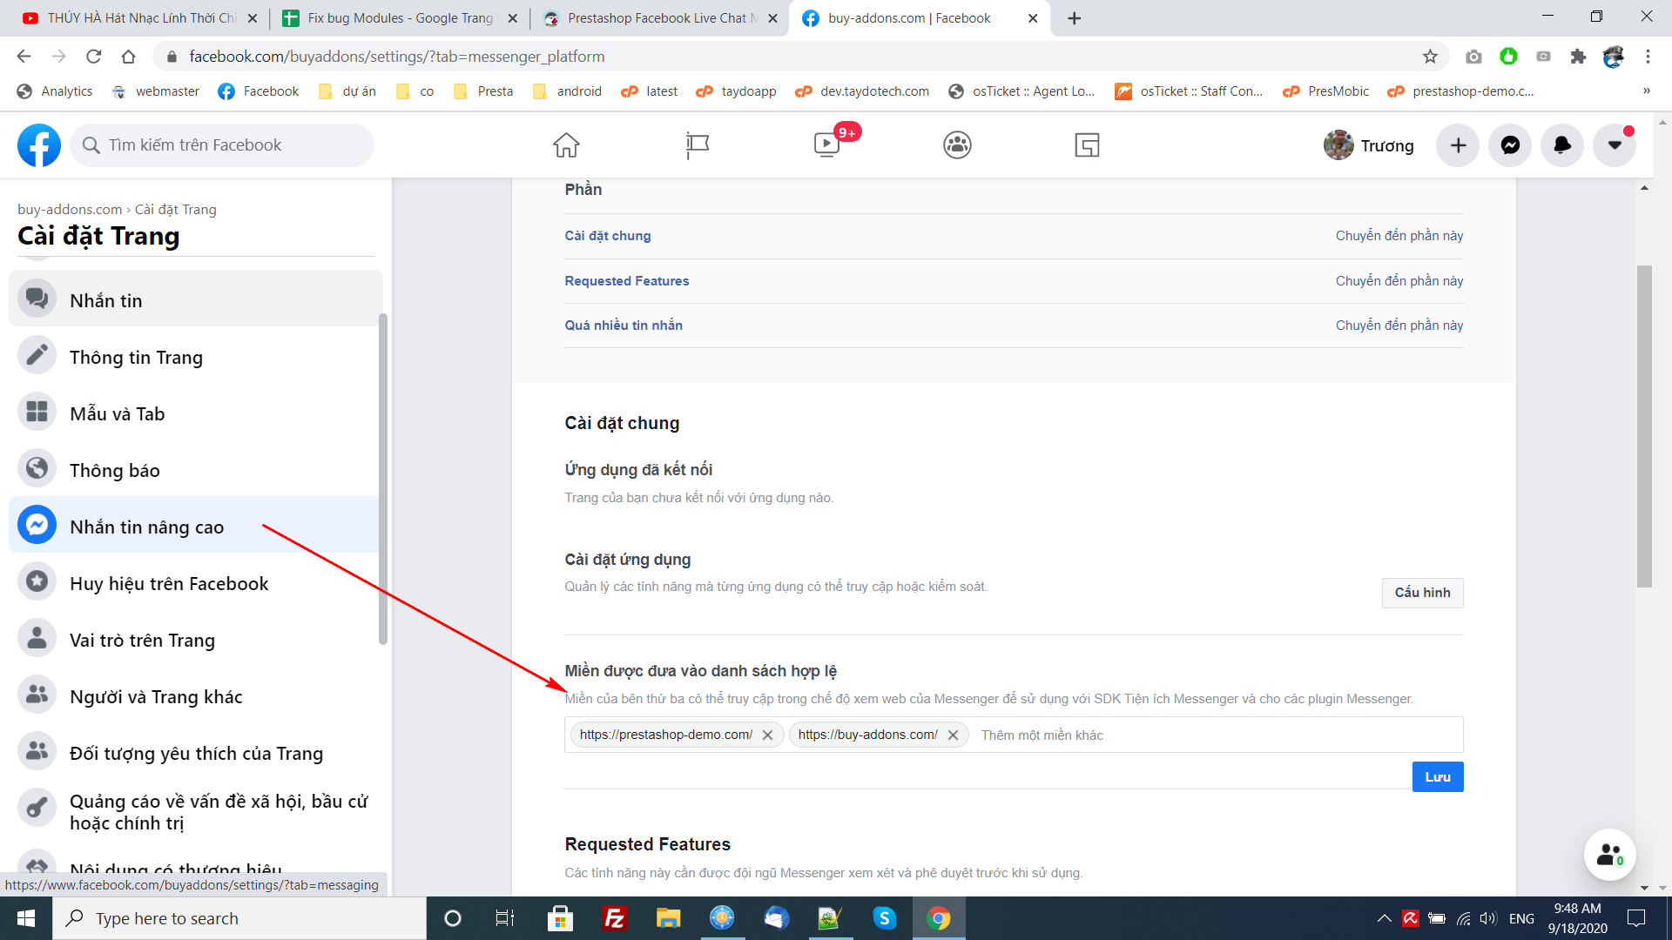Open Pages flag icon in top nav
This screenshot has width=1672, height=940.
click(x=697, y=145)
